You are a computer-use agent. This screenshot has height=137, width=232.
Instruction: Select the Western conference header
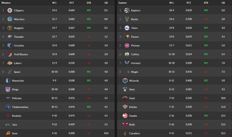(x=6, y=3)
